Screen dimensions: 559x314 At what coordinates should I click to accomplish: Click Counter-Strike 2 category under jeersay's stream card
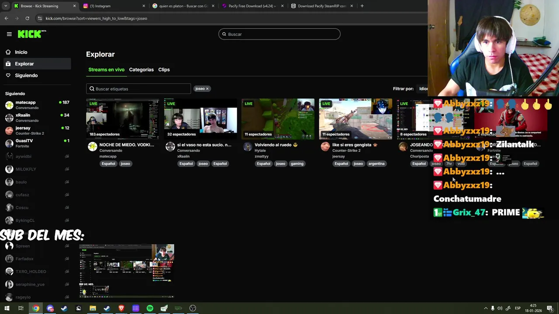click(346, 150)
